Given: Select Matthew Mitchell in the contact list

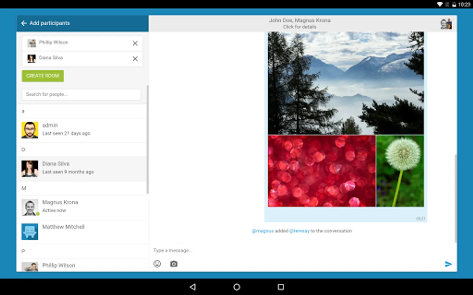Looking at the screenshot, I should (82, 231).
